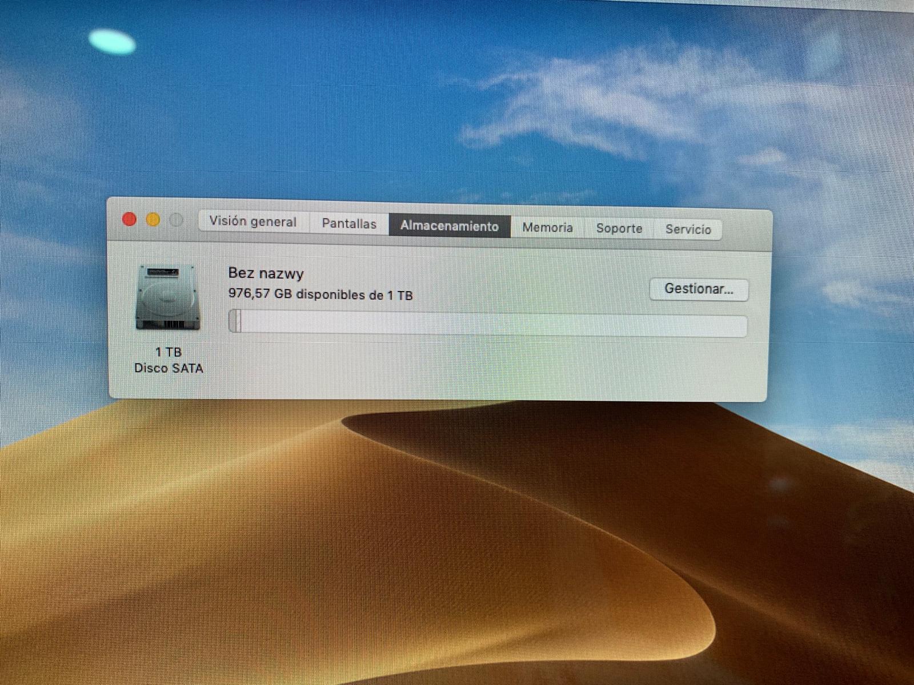Switch to the Servicio tab

tap(688, 229)
